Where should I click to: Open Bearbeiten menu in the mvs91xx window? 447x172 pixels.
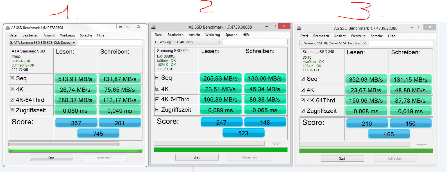(x=321, y=36)
